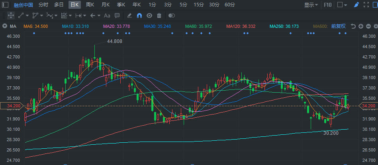Click the right panel layout icon at top-right
This screenshot has width=378, height=165.
[376, 4]
